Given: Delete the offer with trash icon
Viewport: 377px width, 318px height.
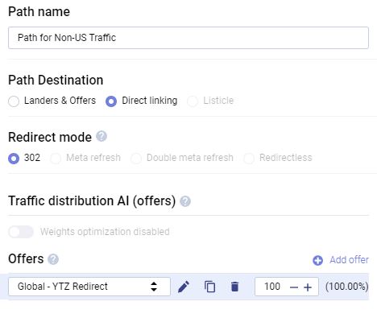Looking at the screenshot, I should (234, 287).
